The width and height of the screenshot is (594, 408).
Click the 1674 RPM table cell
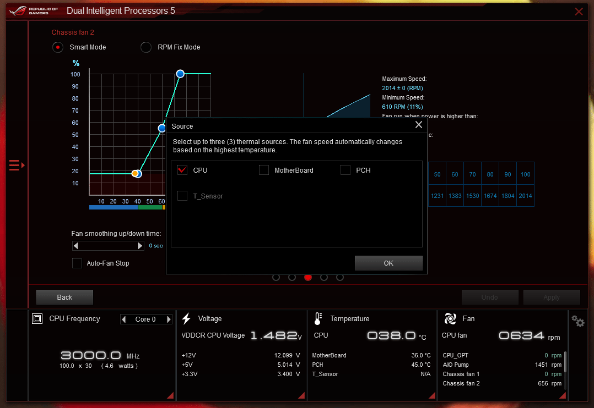coord(490,196)
